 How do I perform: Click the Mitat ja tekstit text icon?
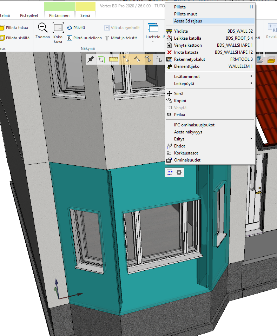coord(107,38)
